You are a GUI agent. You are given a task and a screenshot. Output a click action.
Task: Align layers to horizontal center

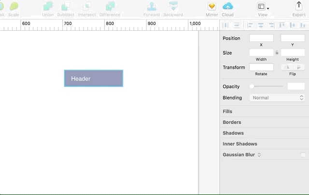[x=261, y=25]
